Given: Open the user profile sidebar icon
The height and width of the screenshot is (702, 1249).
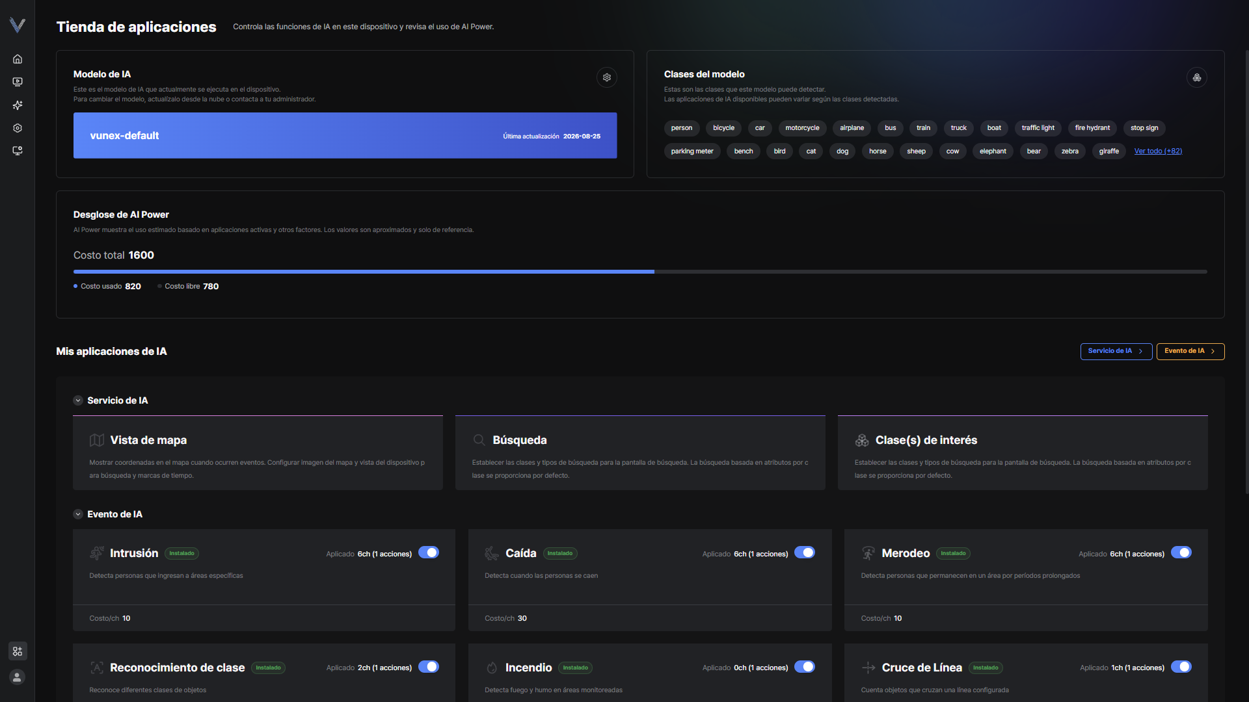Looking at the screenshot, I should 18,677.
